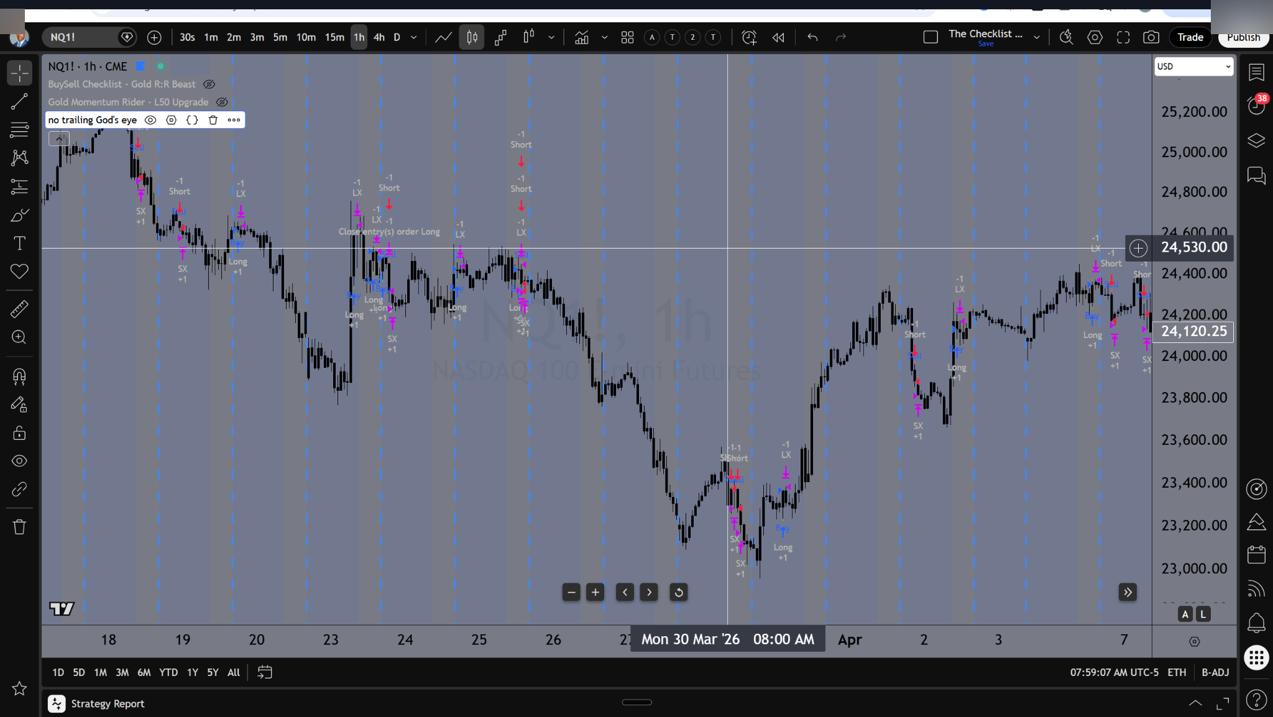Click the Trade button
The image size is (1273, 717).
(x=1189, y=37)
